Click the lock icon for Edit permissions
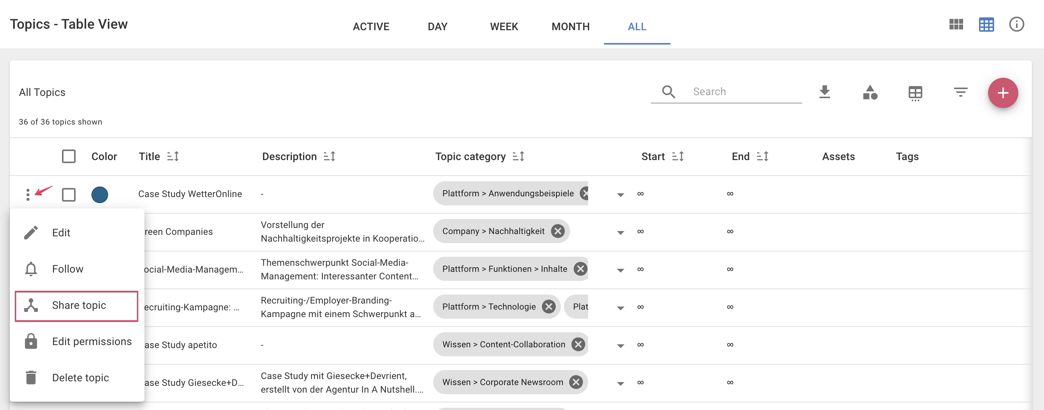 (x=31, y=341)
